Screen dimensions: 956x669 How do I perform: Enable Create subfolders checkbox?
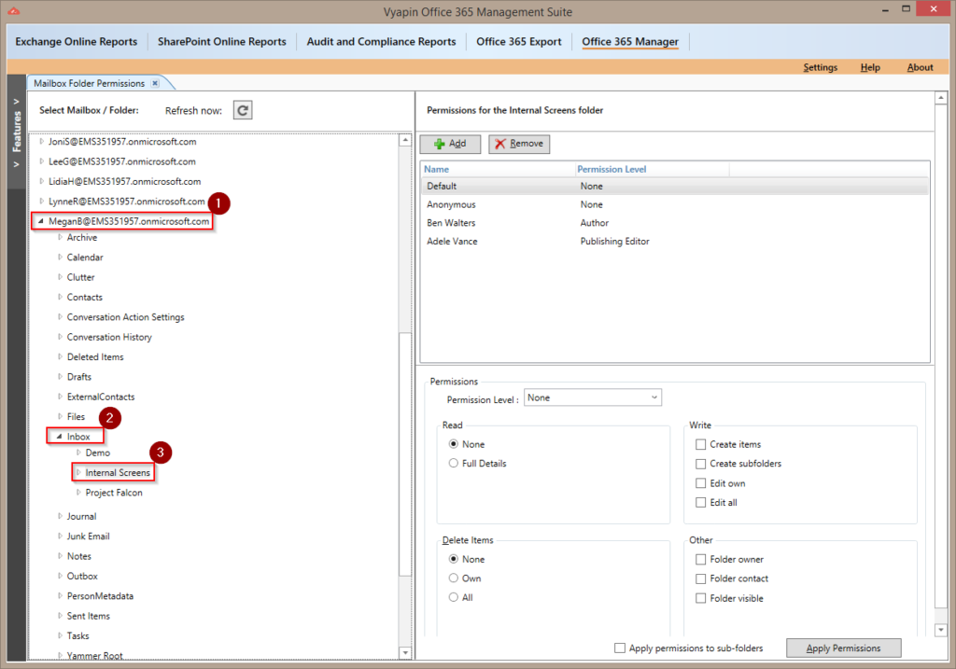click(700, 464)
